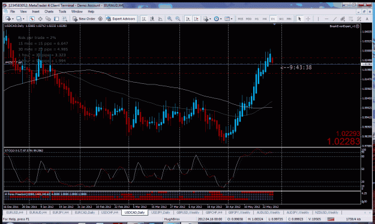Toggle the Data Window crosshair icon
The image size is (375, 224).
coord(40,19)
